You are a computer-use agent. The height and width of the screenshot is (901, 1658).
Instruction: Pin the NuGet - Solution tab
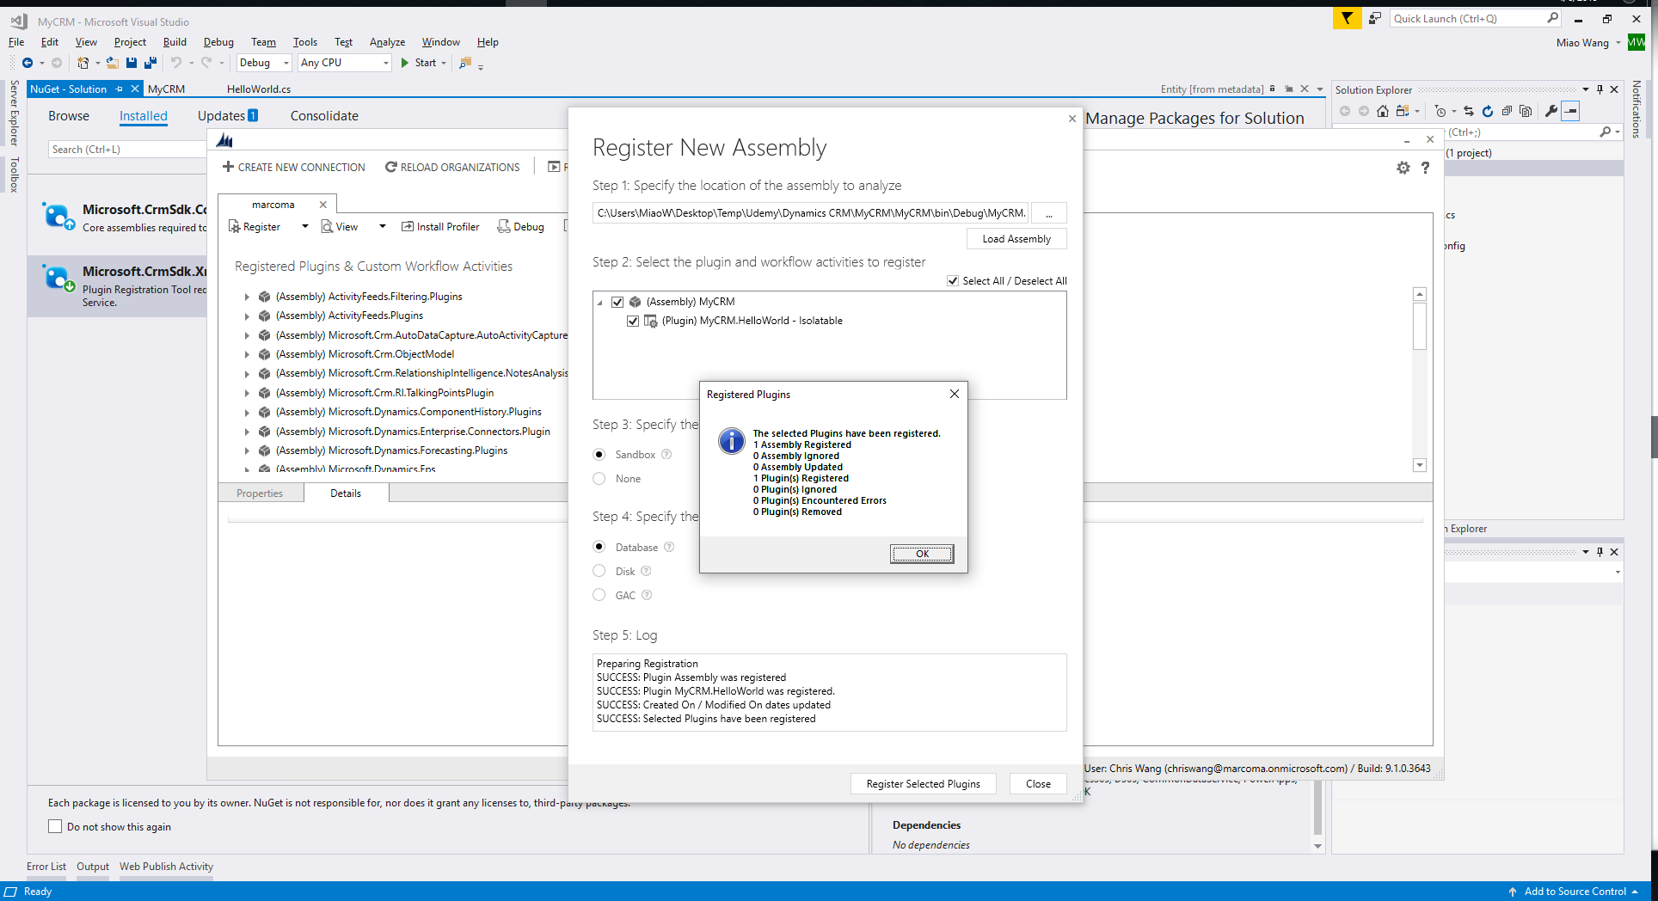click(120, 89)
